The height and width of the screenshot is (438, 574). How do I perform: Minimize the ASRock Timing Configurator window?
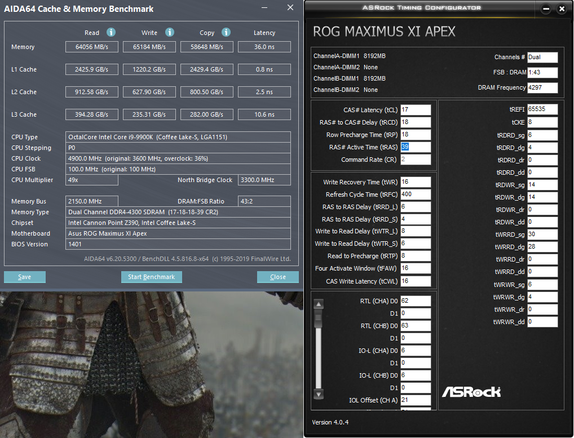point(546,9)
